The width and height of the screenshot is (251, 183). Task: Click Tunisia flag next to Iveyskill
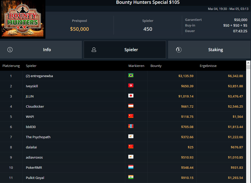[131, 86]
